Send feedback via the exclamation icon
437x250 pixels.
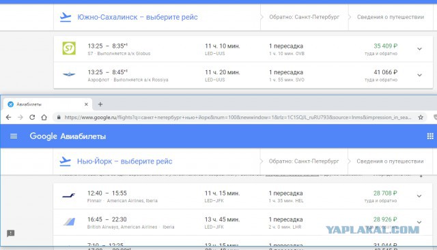pyautogui.click(x=11, y=234)
